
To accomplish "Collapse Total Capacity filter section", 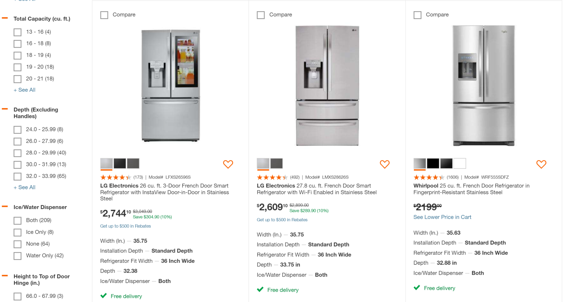I will point(5,18).
